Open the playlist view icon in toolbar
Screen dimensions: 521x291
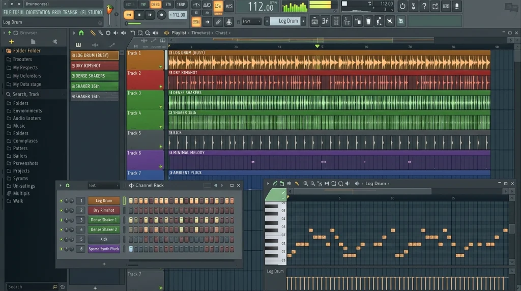(314, 21)
